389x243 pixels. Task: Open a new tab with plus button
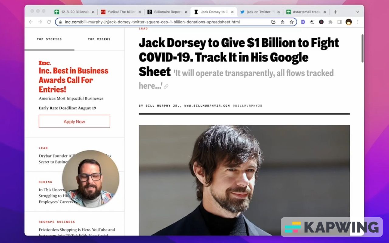336,12
